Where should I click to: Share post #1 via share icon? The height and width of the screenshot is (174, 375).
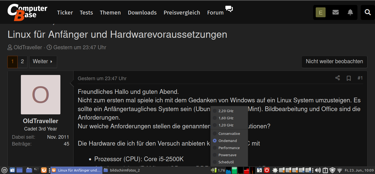tap(338, 78)
